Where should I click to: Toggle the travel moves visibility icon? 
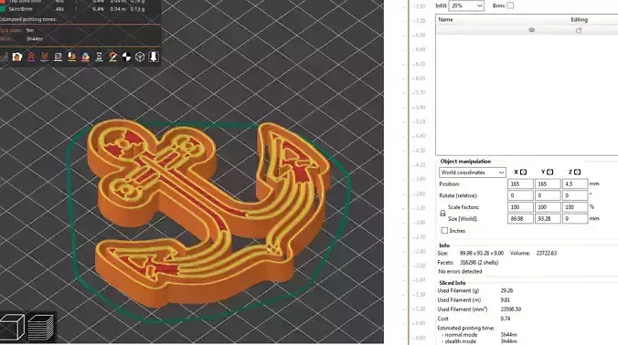click(4, 57)
